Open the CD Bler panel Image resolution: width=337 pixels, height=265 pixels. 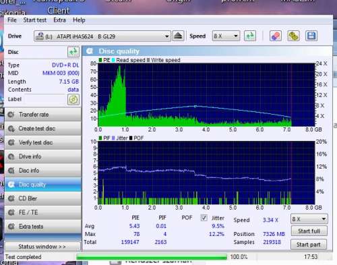point(43,198)
